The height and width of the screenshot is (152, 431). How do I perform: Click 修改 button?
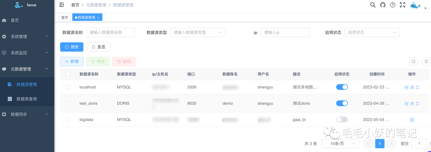tap(98, 61)
